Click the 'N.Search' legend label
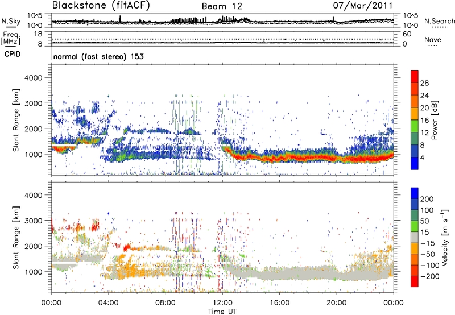 (439, 21)
